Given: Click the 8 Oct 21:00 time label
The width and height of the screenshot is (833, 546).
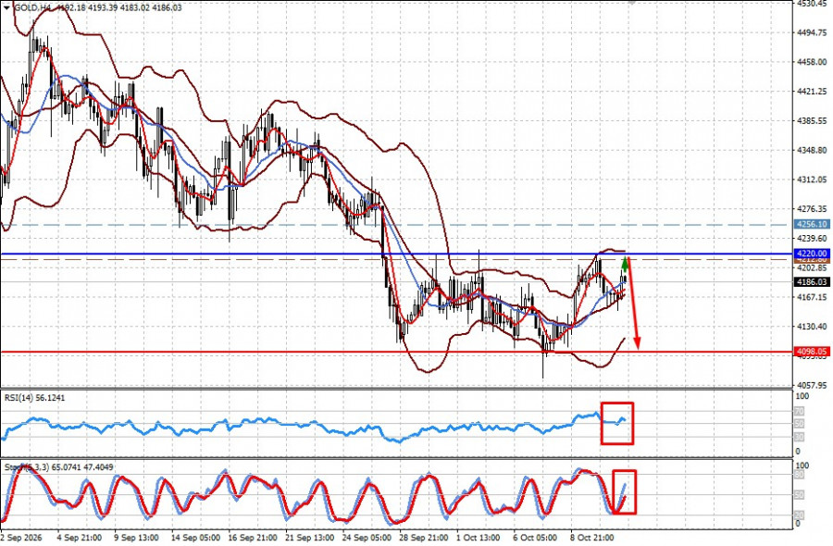Looking at the screenshot, I should click(593, 538).
